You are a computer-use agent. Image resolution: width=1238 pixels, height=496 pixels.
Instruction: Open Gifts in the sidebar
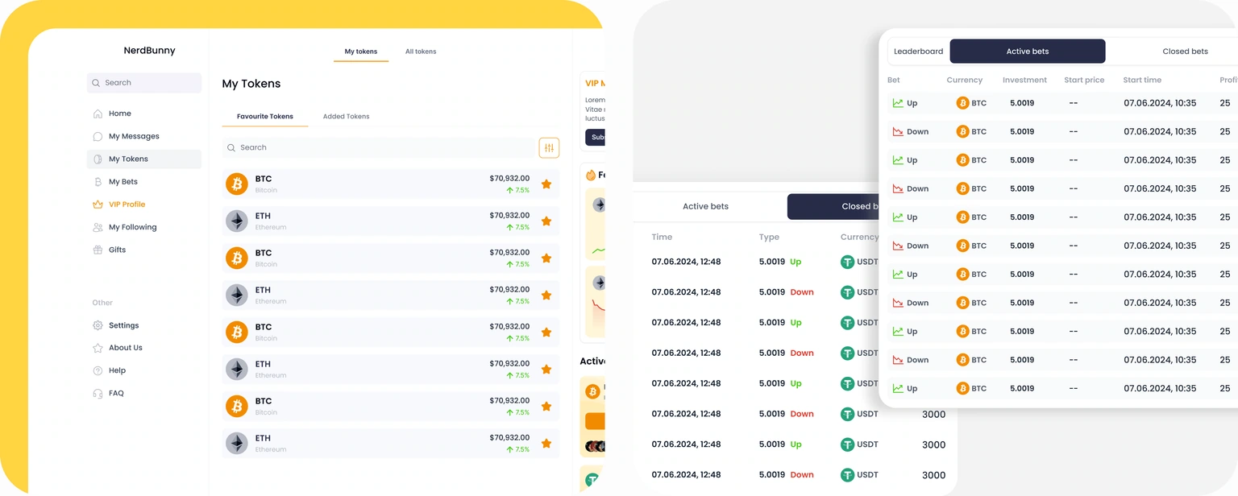(x=118, y=250)
